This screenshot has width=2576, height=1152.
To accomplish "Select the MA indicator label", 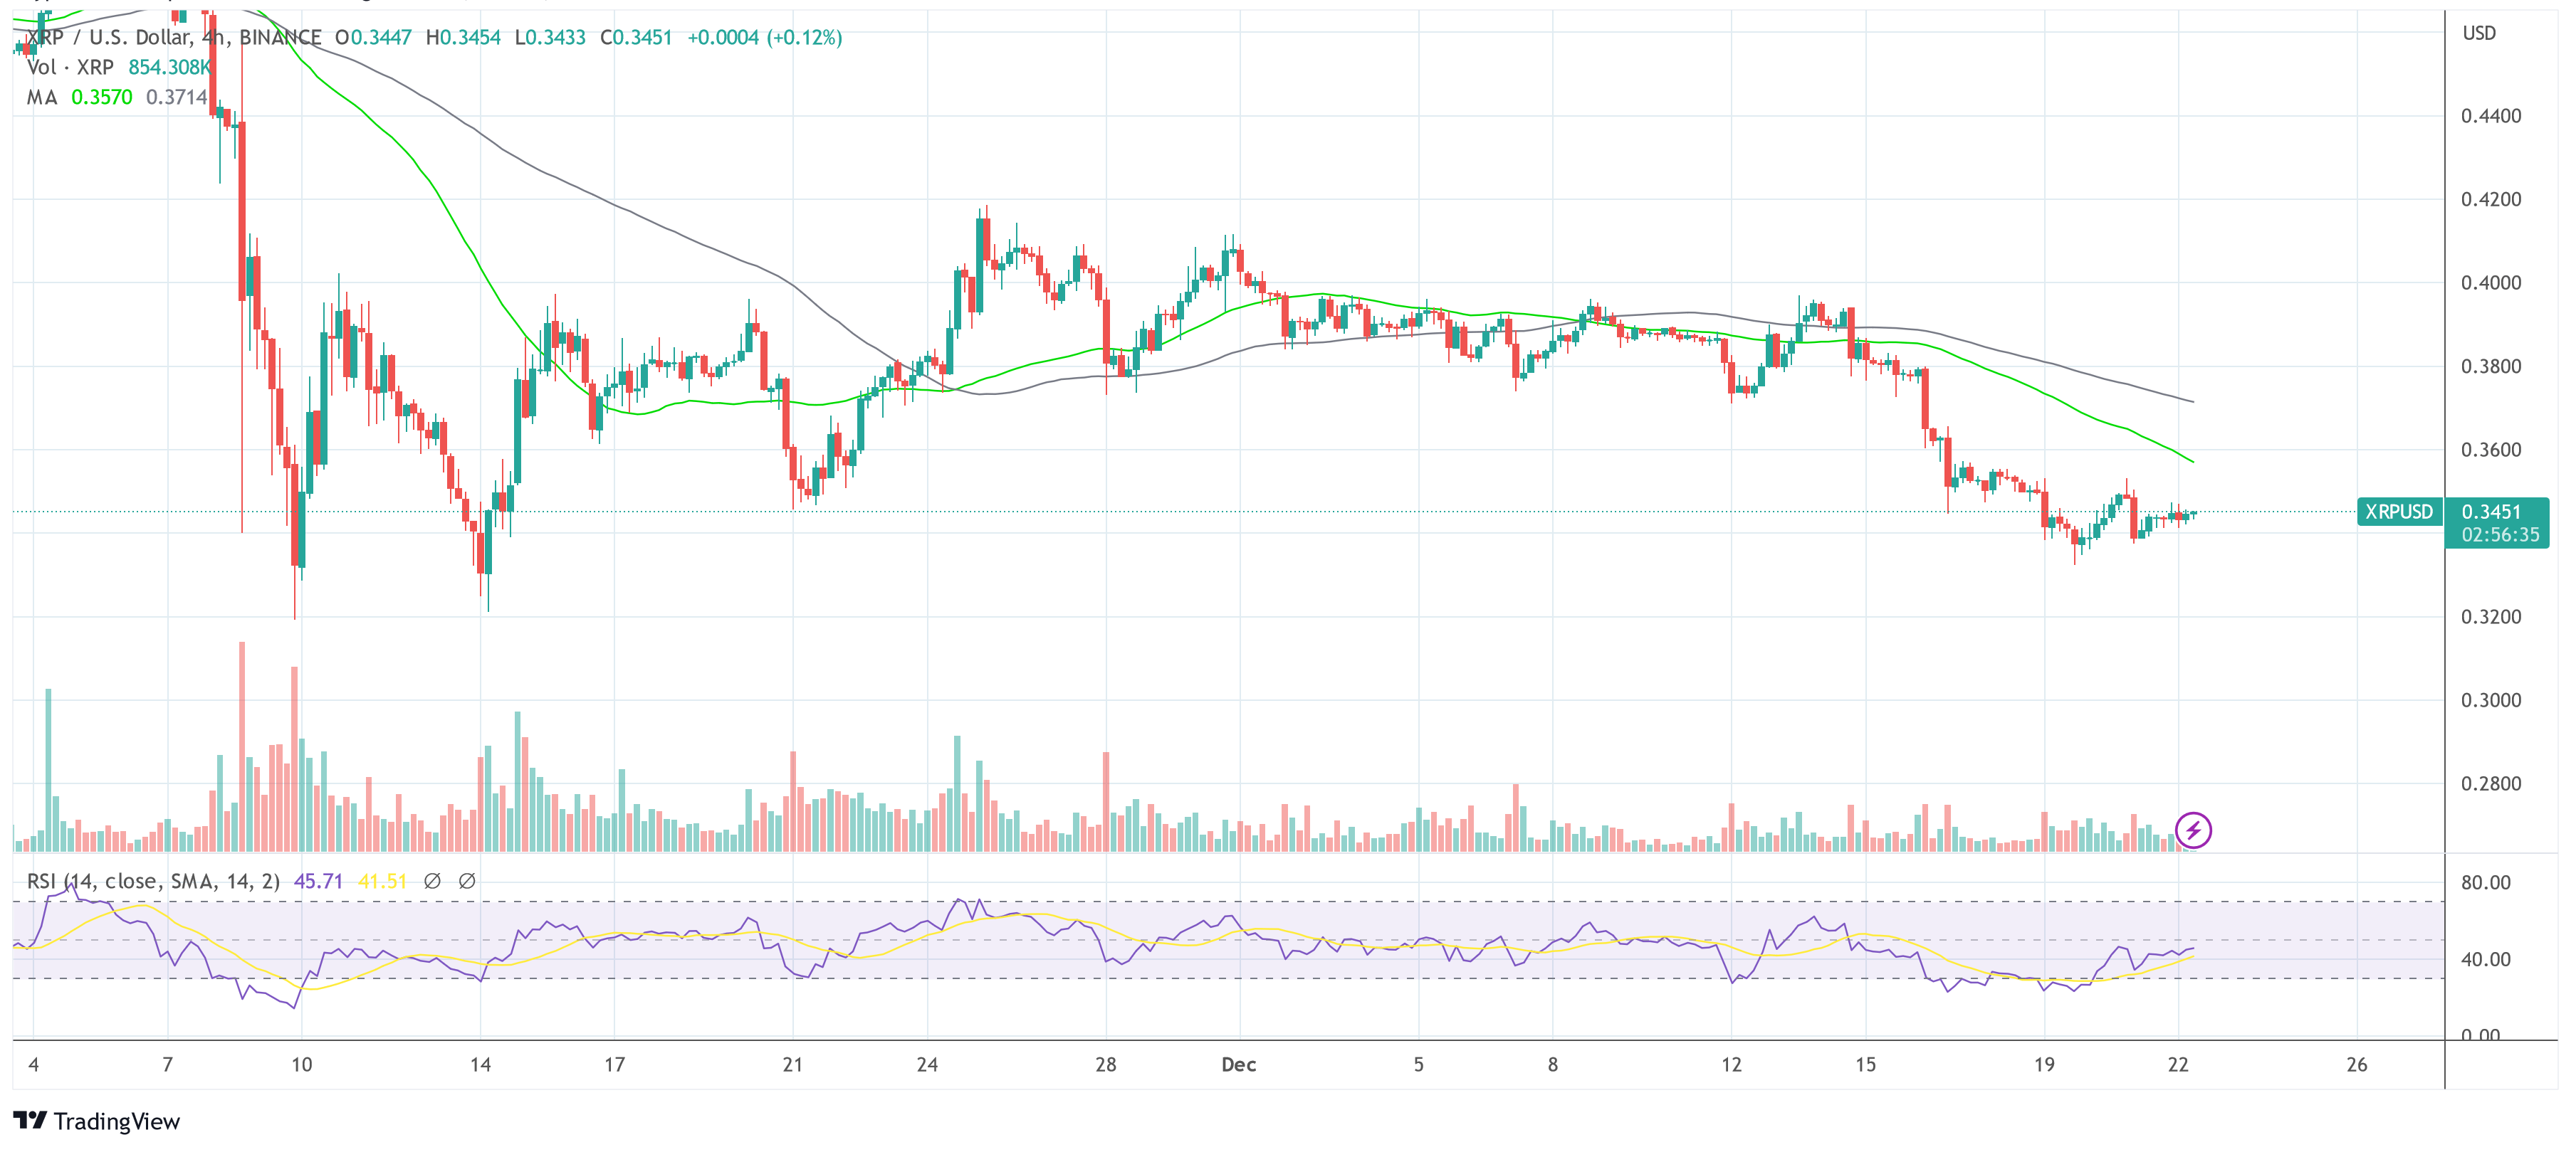I will pos(42,97).
